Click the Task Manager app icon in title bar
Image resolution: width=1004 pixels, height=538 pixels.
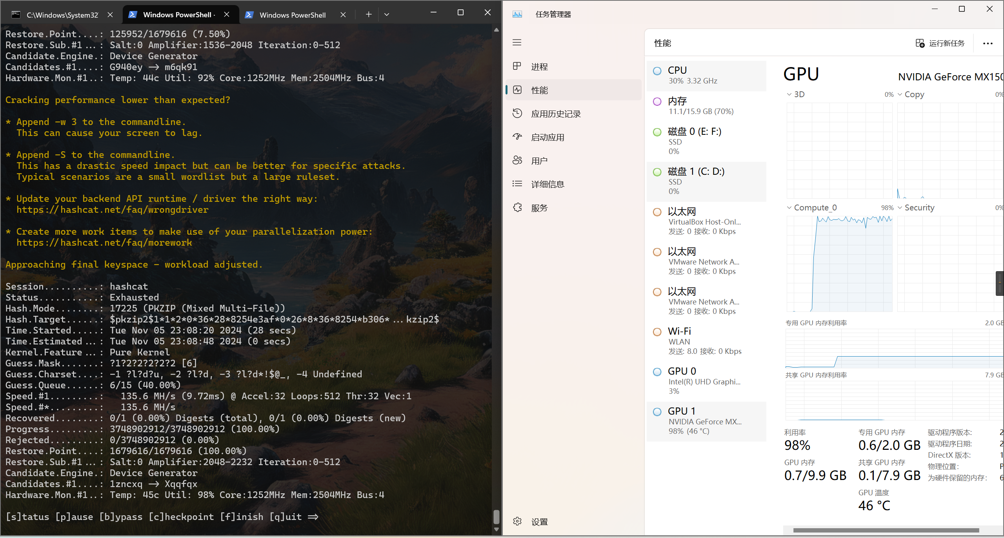[517, 14]
